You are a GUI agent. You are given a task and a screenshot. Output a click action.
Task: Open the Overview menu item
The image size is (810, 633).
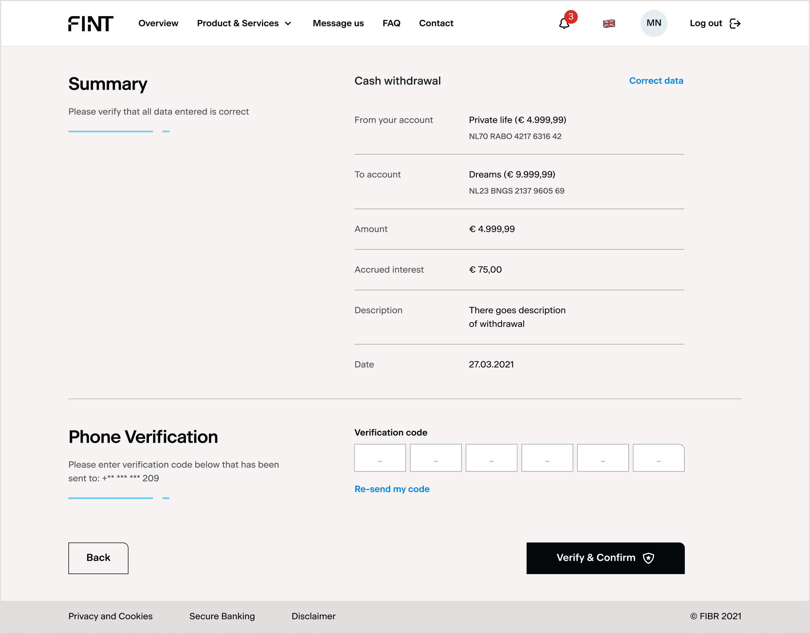pyautogui.click(x=158, y=23)
